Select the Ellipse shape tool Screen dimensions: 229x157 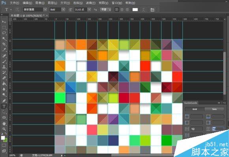(x=4, y=118)
